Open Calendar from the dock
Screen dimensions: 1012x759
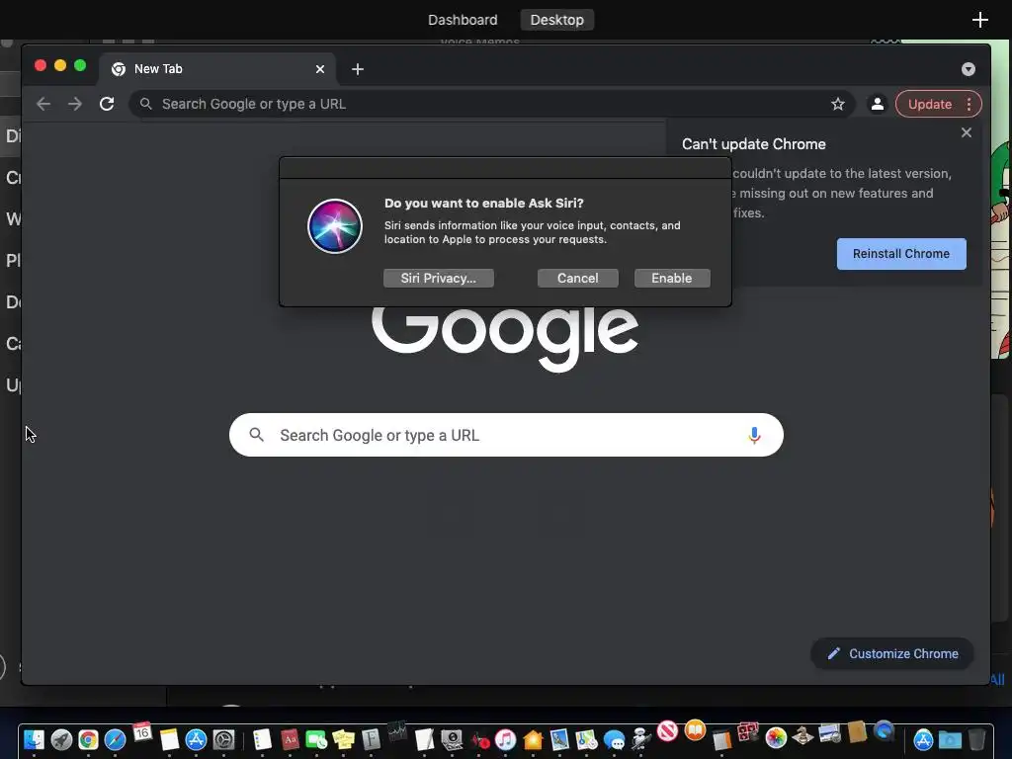142,732
